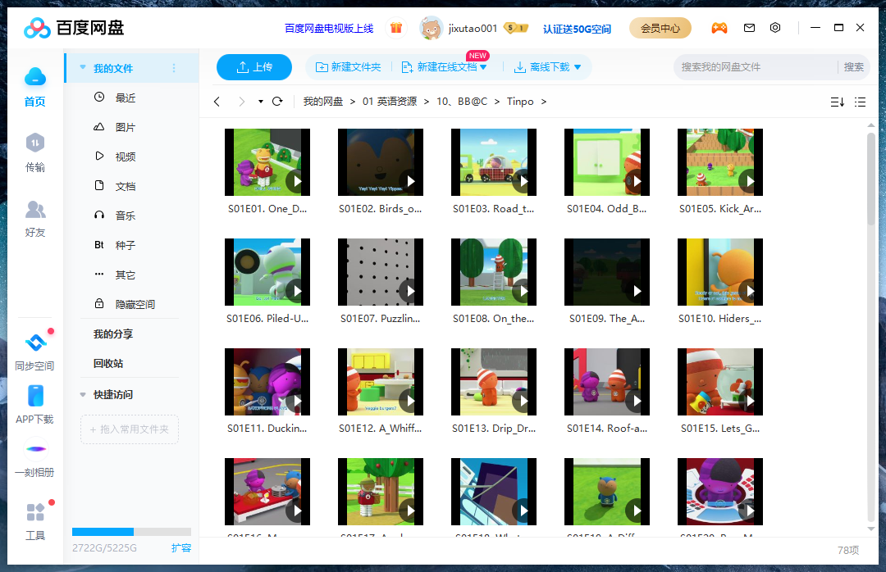This screenshot has width=886, height=572.
Task: Select S01E10. Hiders_... video thumbnail
Action: click(720, 272)
